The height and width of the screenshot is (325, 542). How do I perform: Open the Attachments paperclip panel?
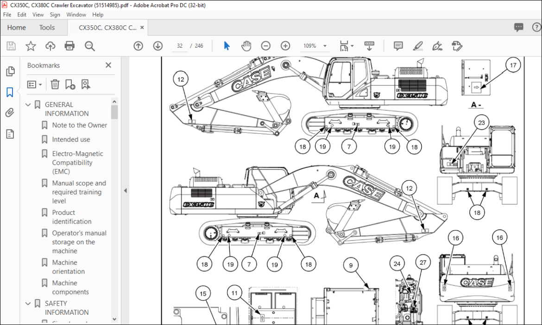pos(10,112)
